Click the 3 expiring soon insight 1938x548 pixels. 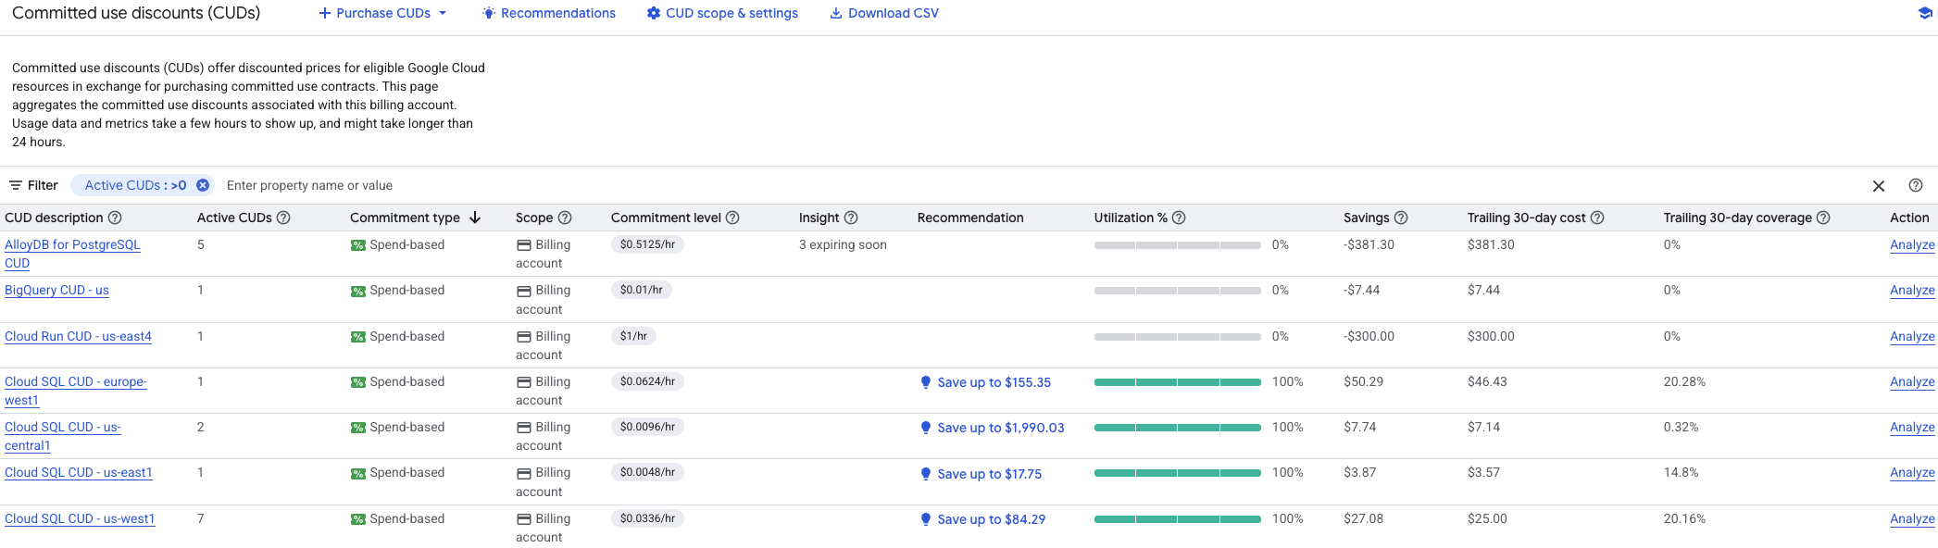843,244
